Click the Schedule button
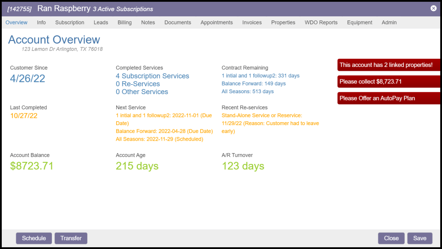 [34, 238]
